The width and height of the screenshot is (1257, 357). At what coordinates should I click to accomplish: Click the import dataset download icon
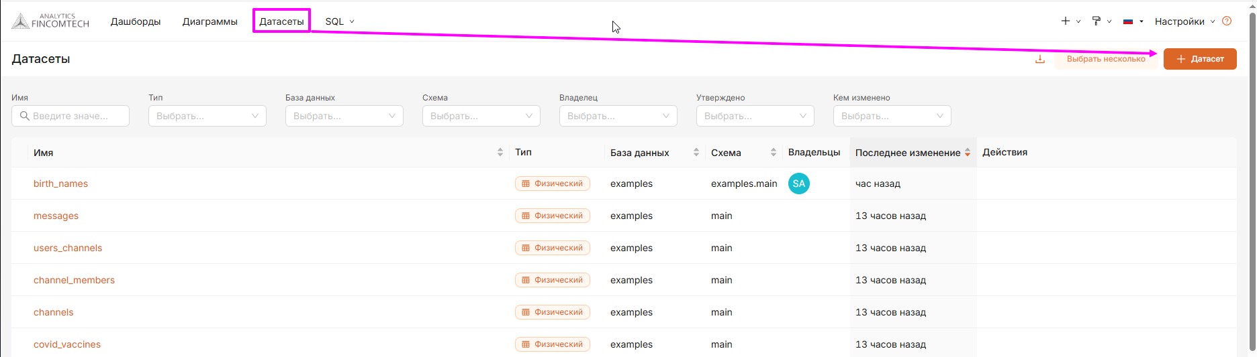(x=1039, y=59)
